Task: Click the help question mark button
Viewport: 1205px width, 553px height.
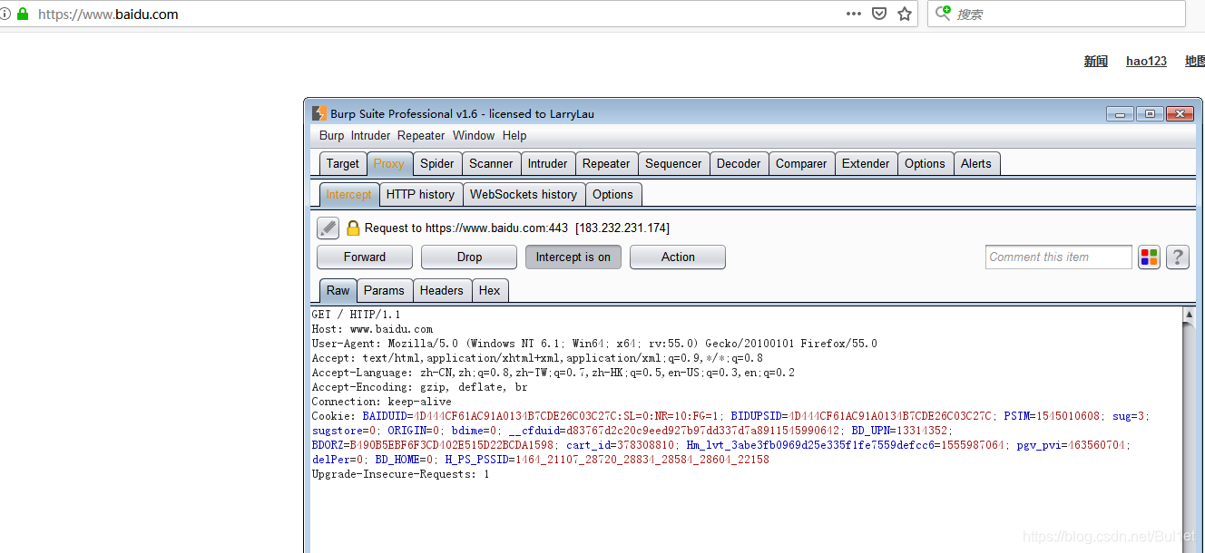Action: click(x=1177, y=257)
